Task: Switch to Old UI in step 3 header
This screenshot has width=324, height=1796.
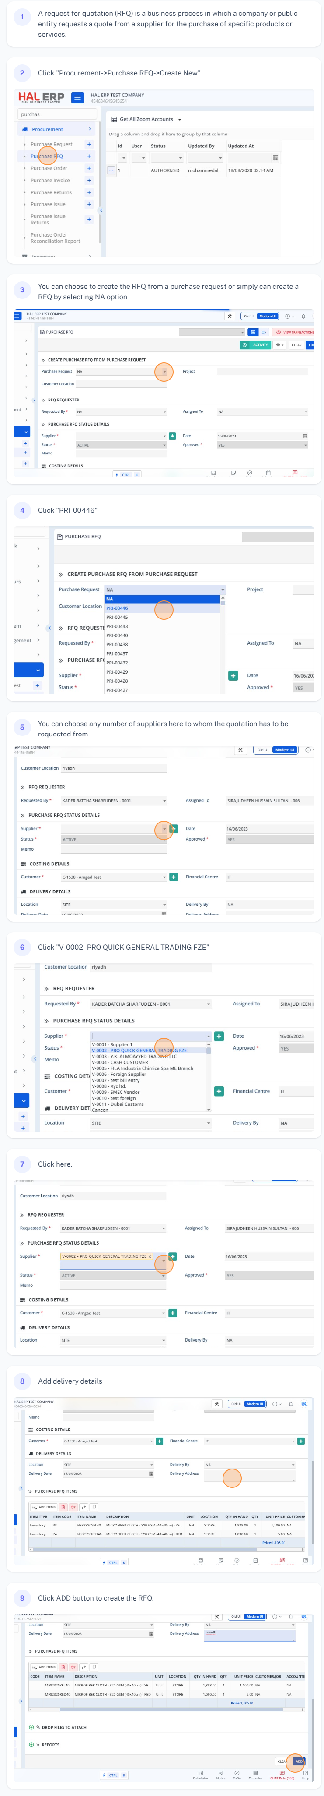Action: click(x=248, y=316)
